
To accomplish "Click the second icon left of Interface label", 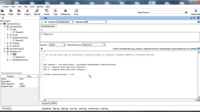I will [45, 22].
